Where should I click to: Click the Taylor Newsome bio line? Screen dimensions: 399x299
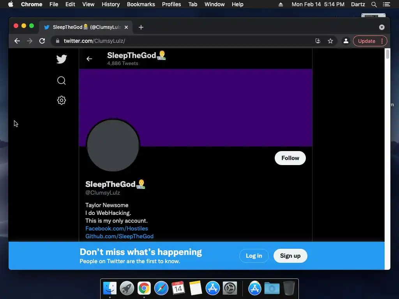(107, 205)
